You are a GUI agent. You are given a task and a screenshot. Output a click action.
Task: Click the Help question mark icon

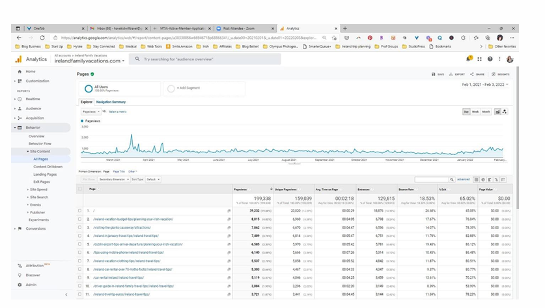[x=490, y=59]
